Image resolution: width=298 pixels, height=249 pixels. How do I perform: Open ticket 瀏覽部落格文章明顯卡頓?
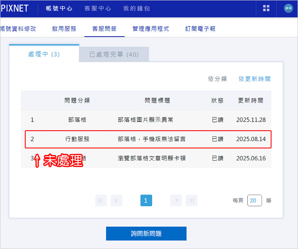(x=151, y=158)
